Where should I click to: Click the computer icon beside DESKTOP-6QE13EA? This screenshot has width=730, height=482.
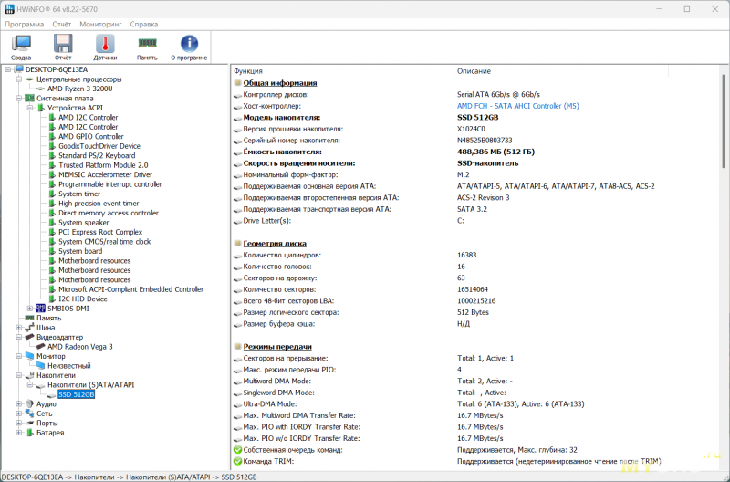[18, 69]
